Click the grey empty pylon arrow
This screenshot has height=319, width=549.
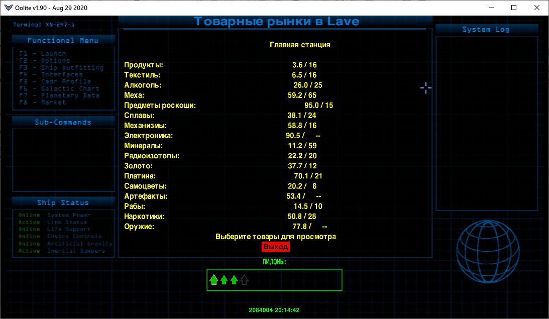pos(244,280)
